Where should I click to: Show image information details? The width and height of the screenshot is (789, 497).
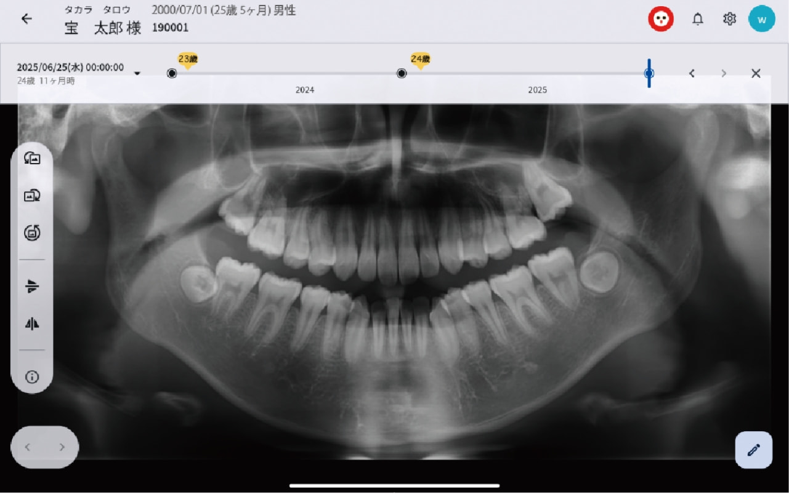[32, 377]
